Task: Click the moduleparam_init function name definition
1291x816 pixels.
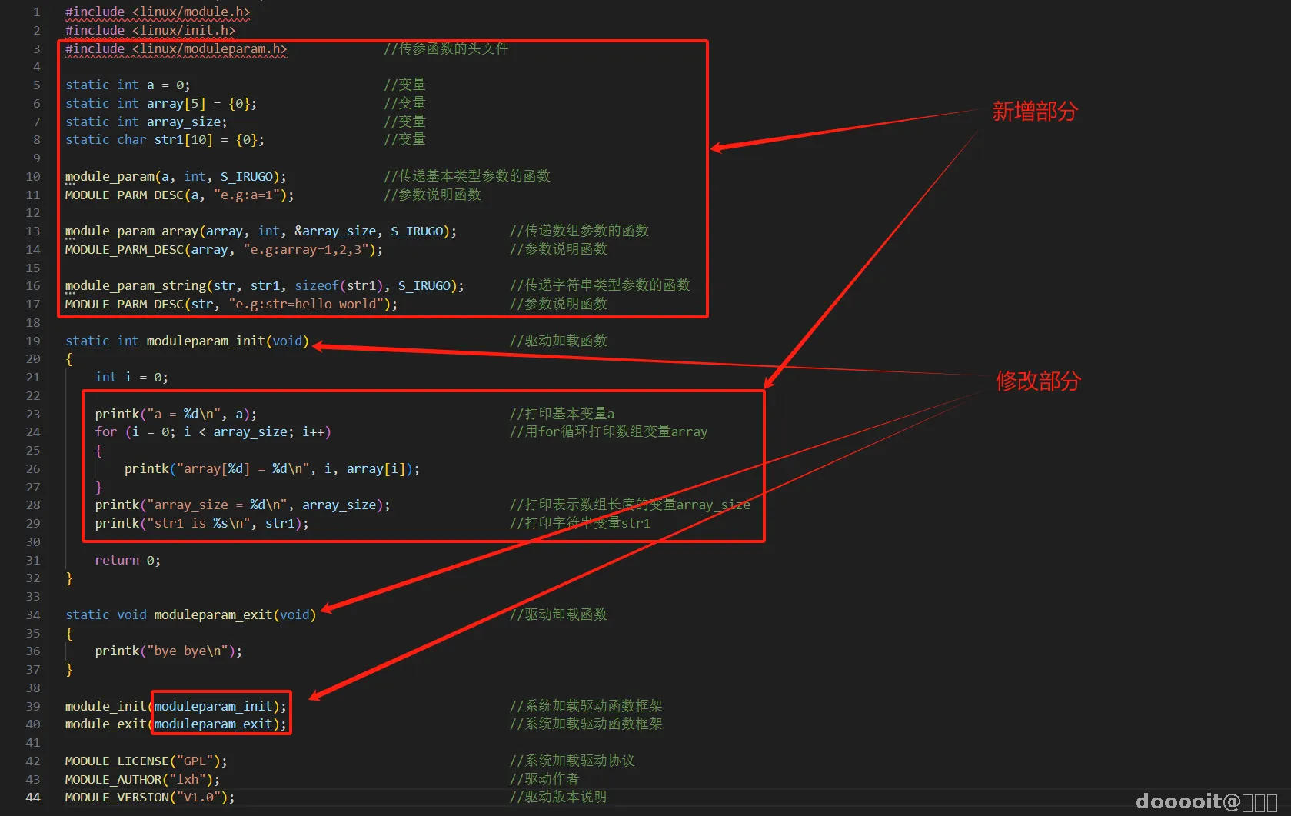Action: pos(205,341)
